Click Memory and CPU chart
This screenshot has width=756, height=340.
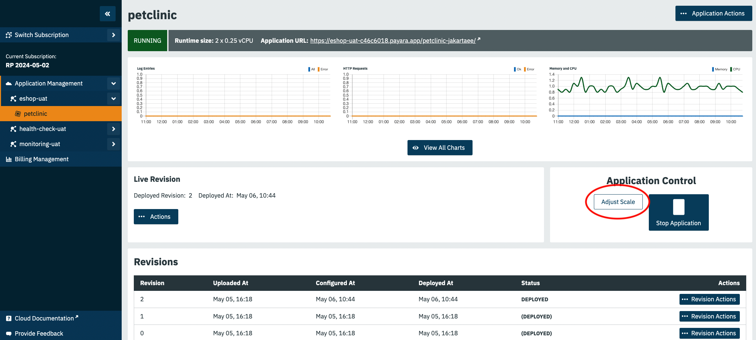(646, 96)
